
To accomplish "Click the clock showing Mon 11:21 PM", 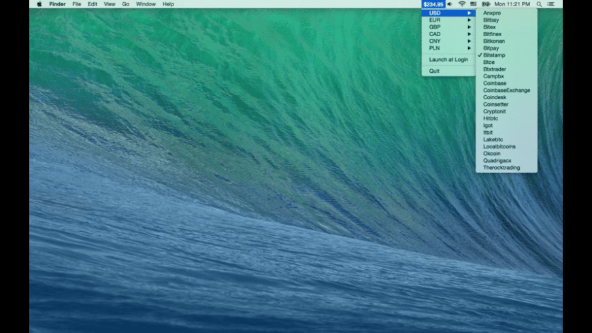I will coord(513,4).
